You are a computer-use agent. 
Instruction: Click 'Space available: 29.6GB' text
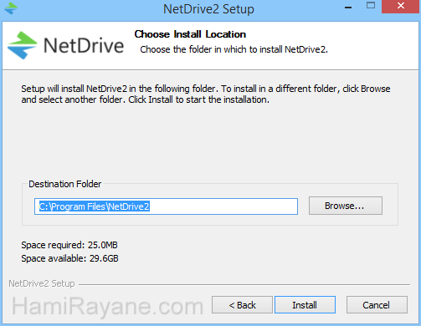[x=69, y=258]
